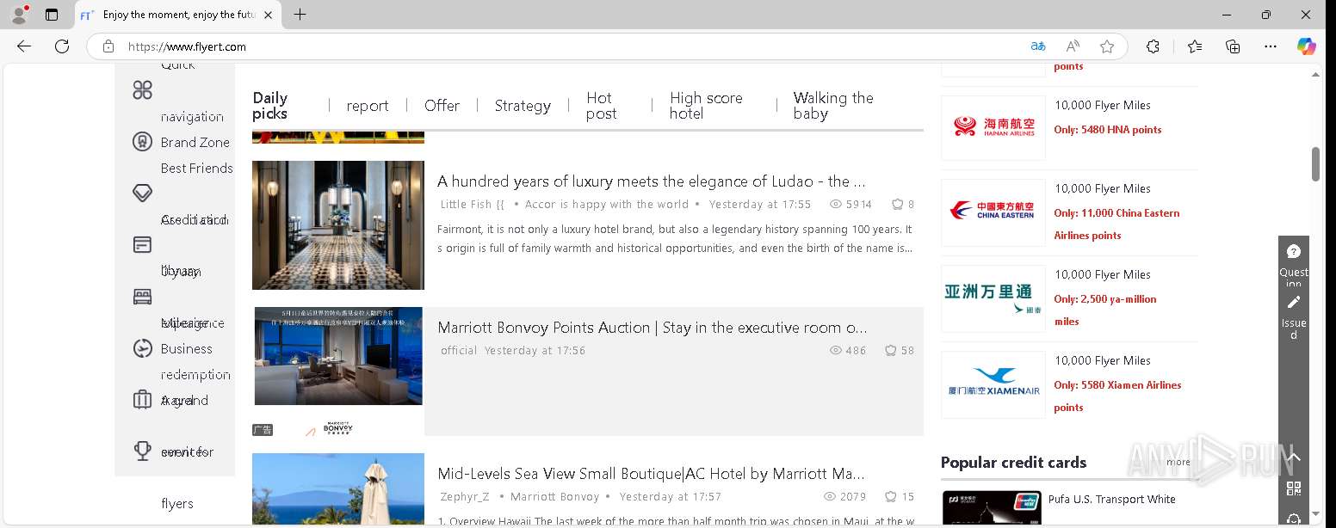Click the luggage sidebar icon
This screenshot has width=1336, height=528.
click(143, 400)
